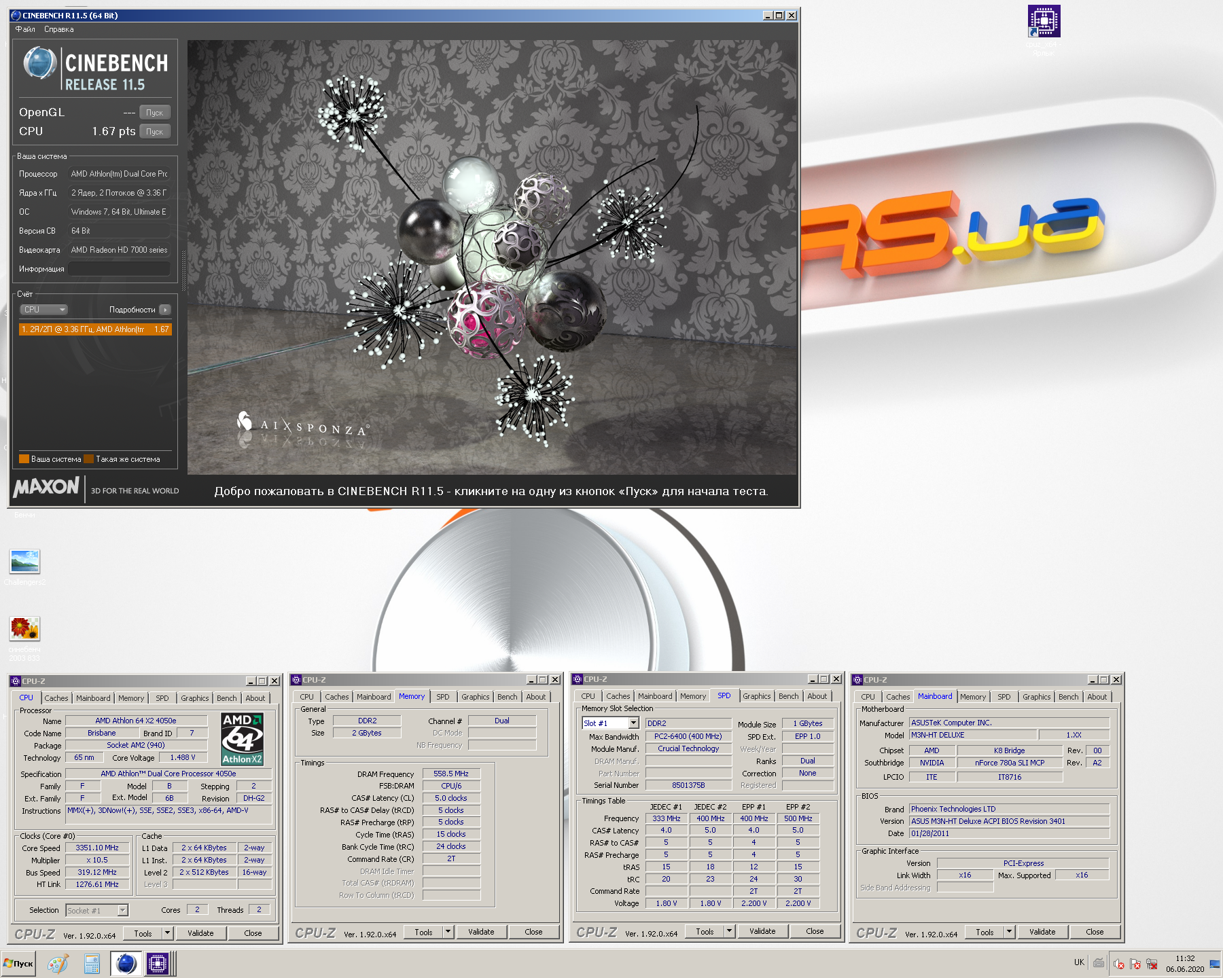This screenshot has height=978, width=1223.
Task: Switch to Caches tab in CPU-Z CPU window
Action: click(56, 698)
